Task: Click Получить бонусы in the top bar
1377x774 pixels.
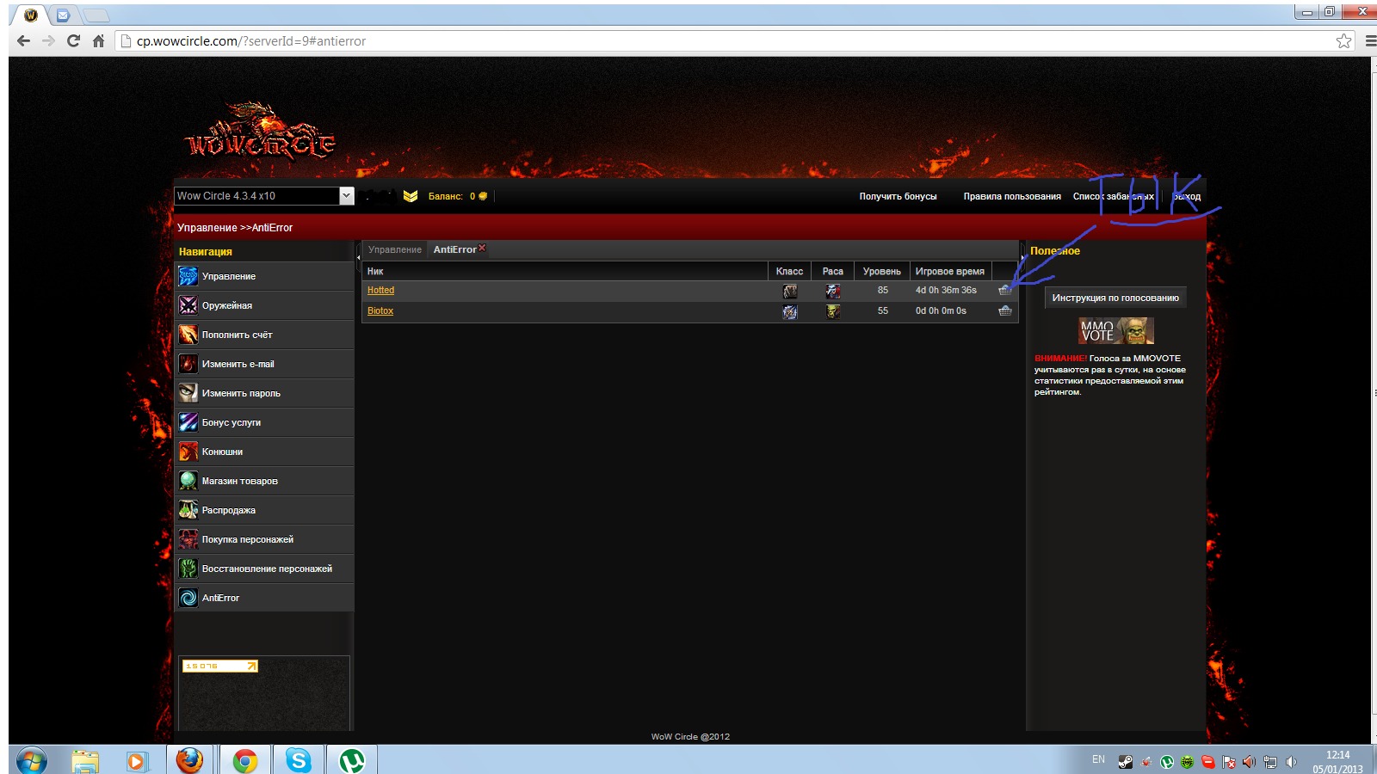Action: pos(898,196)
